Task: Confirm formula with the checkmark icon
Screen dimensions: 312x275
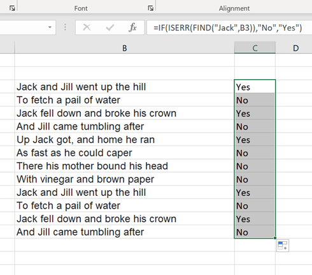Action: click(110, 27)
